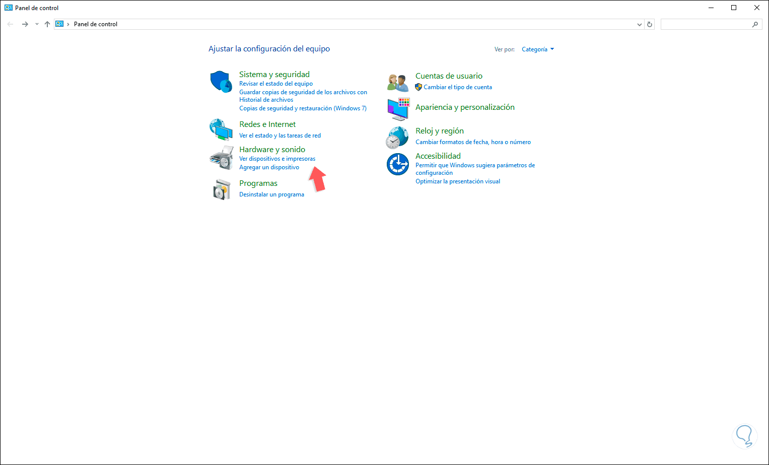Open Sistema y seguridad category
This screenshot has width=769, height=465.
point(274,75)
